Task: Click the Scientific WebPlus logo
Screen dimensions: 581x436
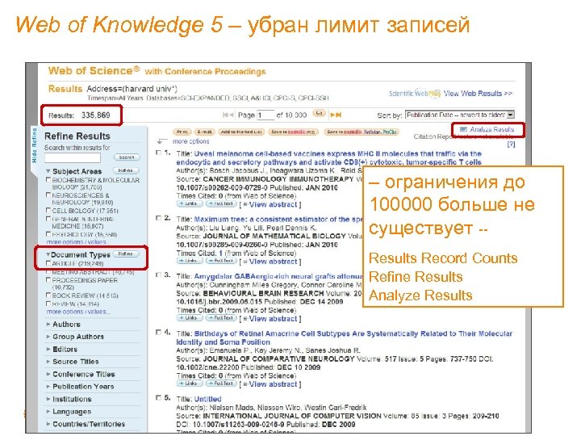Action: [x=415, y=93]
